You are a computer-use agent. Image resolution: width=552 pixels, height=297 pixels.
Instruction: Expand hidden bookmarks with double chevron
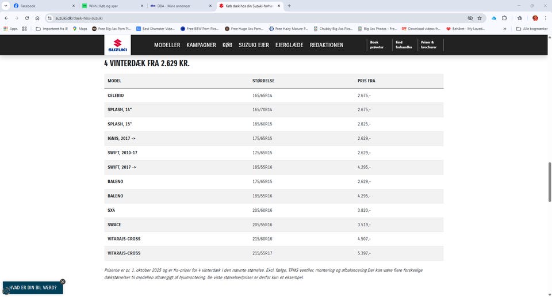tap(504, 29)
